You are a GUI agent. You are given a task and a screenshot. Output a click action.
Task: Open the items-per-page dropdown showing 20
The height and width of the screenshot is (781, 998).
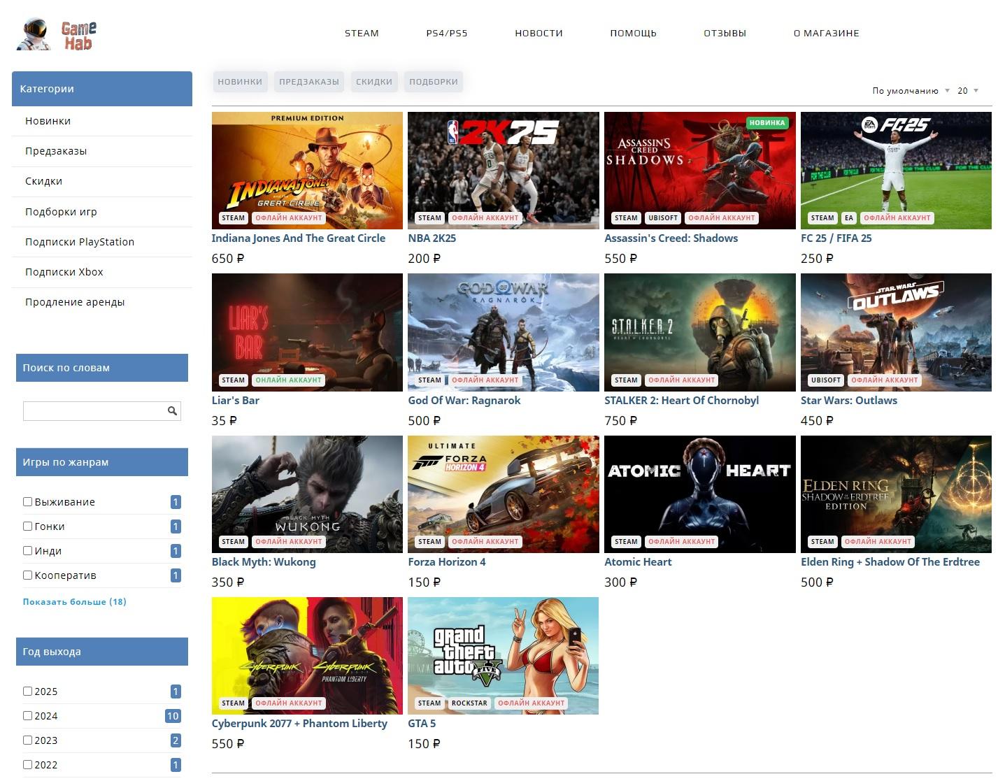(x=968, y=91)
